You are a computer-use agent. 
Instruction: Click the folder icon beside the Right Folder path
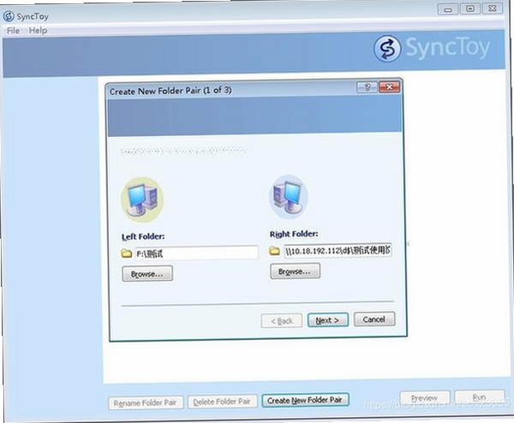click(x=274, y=251)
